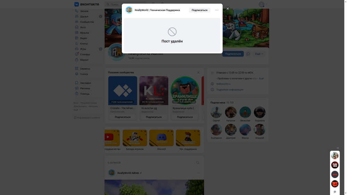
Task: Close the Похожие сообщества block
Action: [x=198, y=72]
